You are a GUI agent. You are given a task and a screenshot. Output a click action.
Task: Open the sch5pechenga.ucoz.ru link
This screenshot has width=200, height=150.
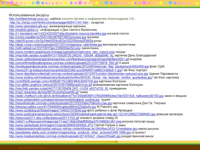[x=29, y=19]
